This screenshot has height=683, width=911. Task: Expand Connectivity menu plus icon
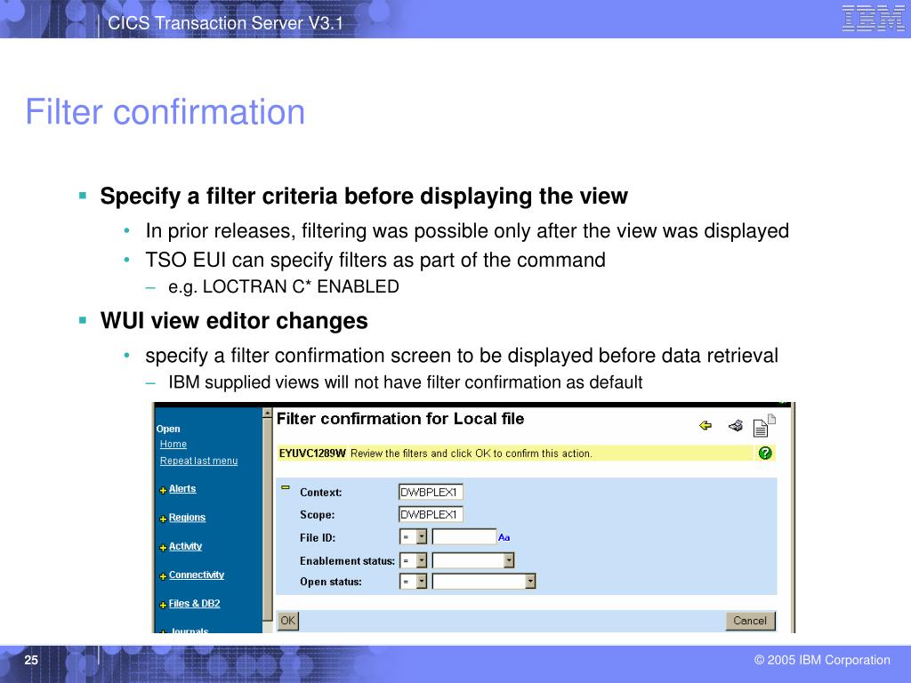click(163, 576)
